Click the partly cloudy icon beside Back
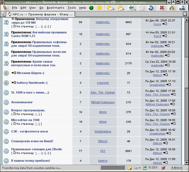 click(x=121, y=8)
